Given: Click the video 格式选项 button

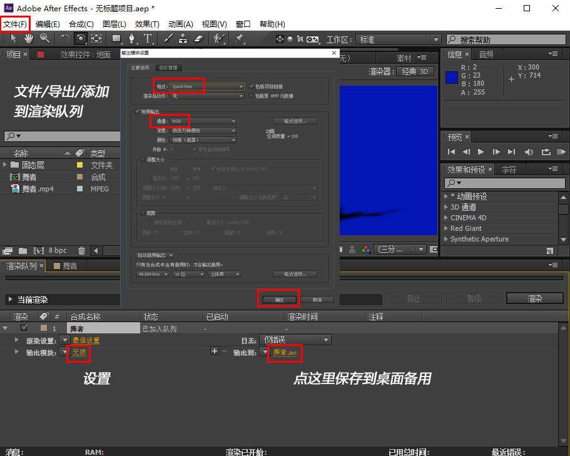Looking at the screenshot, I should click(x=295, y=121).
